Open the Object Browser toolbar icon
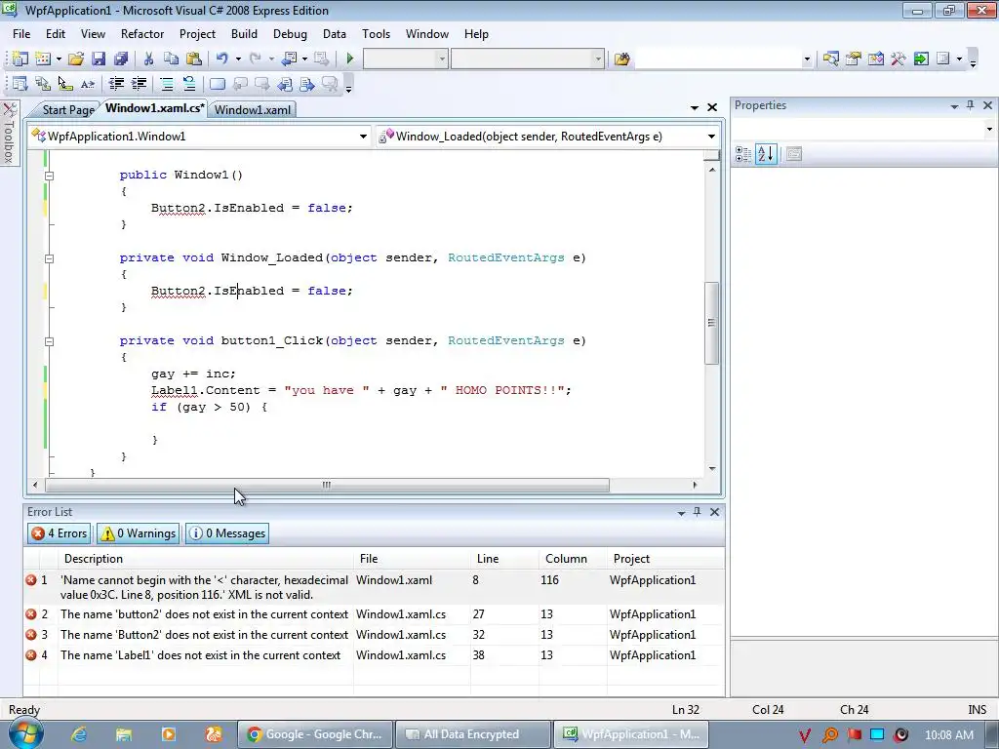999x749 pixels. pyautogui.click(x=875, y=59)
